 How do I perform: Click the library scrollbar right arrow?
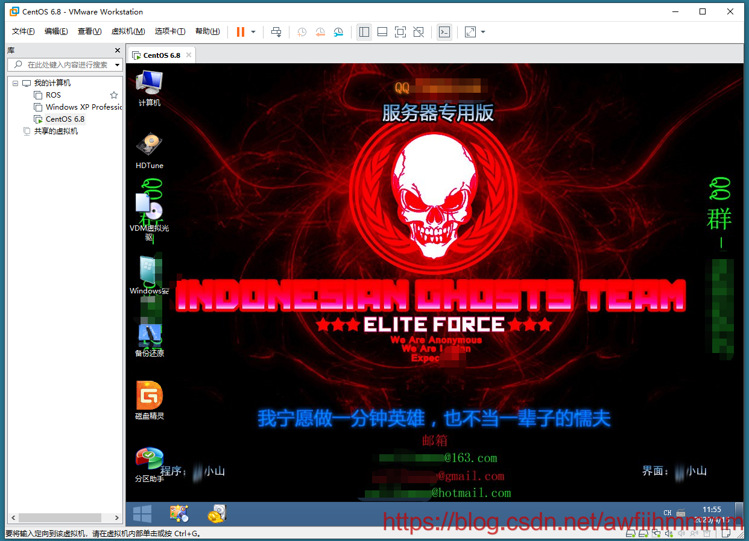pos(118,518)
